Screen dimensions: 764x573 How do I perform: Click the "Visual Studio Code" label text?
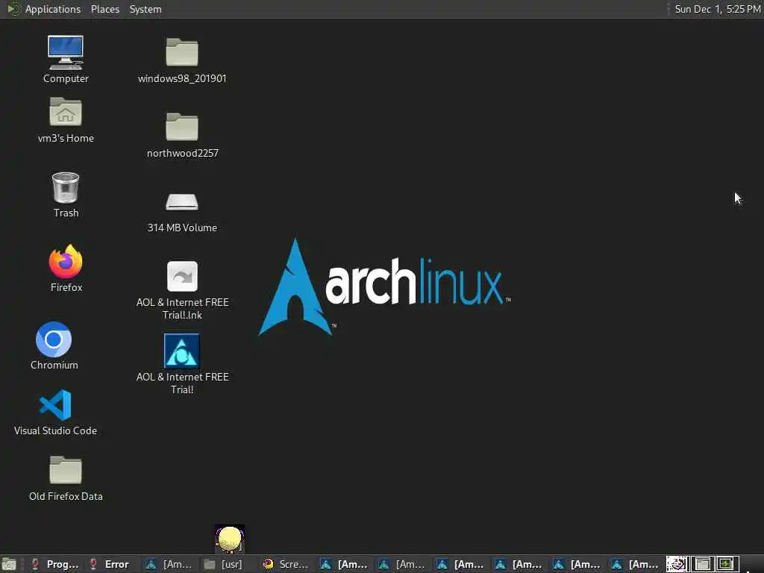[55, 430]
